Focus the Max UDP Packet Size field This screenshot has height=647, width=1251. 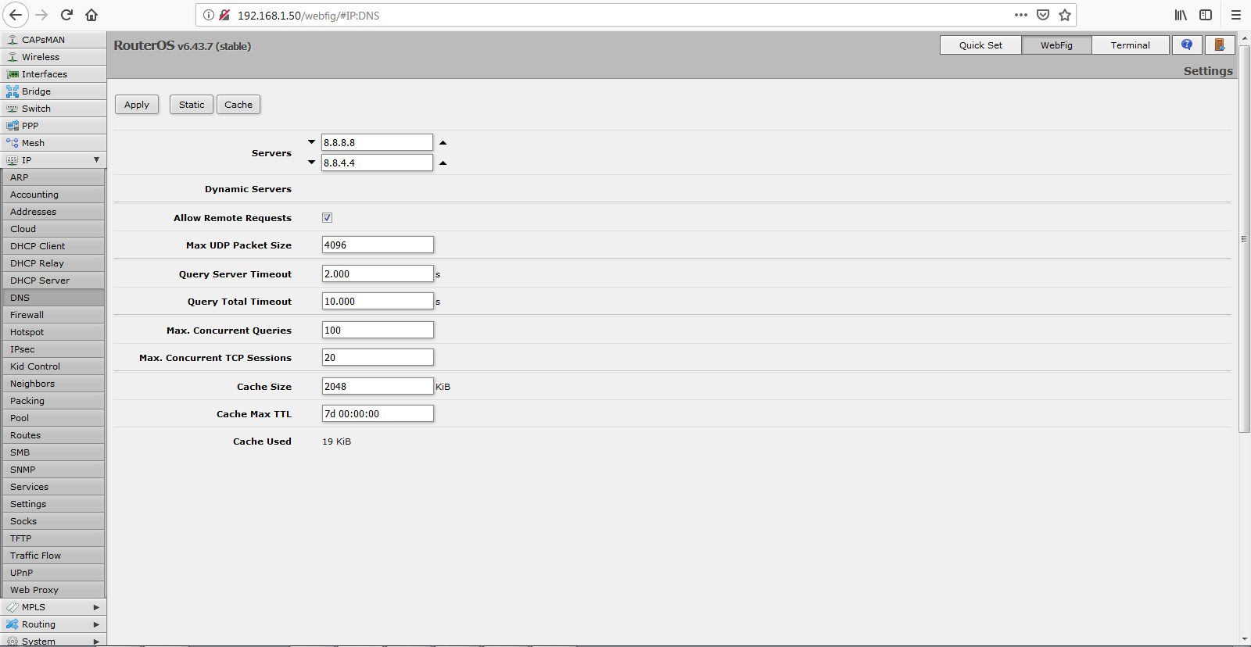coord(378,245)
